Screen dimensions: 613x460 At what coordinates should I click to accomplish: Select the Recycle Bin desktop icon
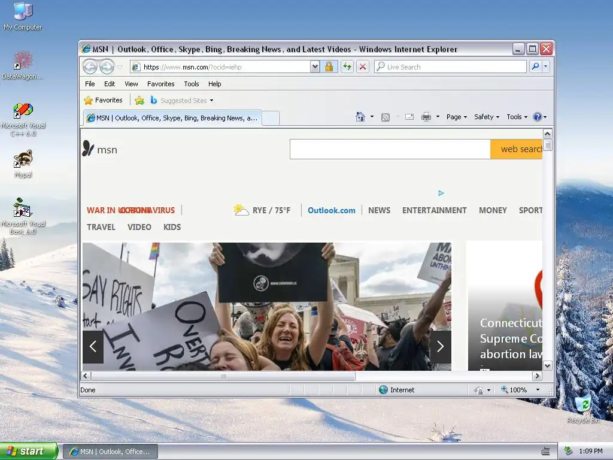click(x=583, y=410)
